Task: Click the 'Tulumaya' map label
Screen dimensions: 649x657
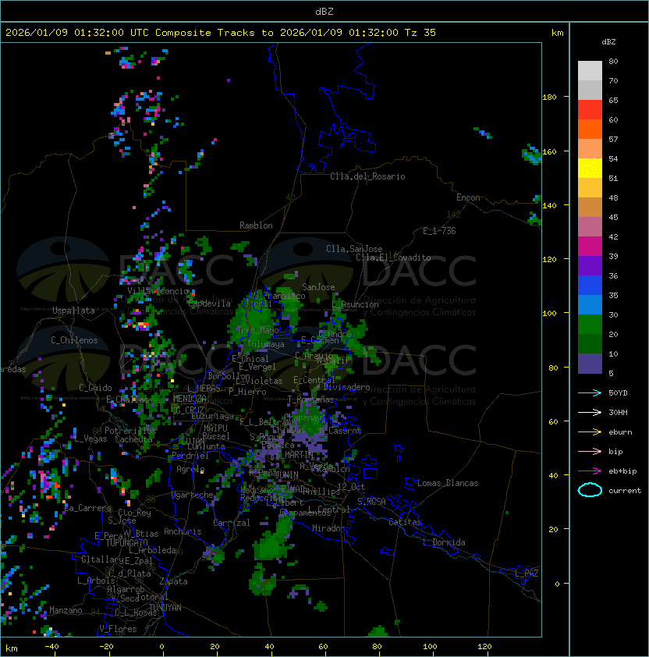Action: coord(266,344)
